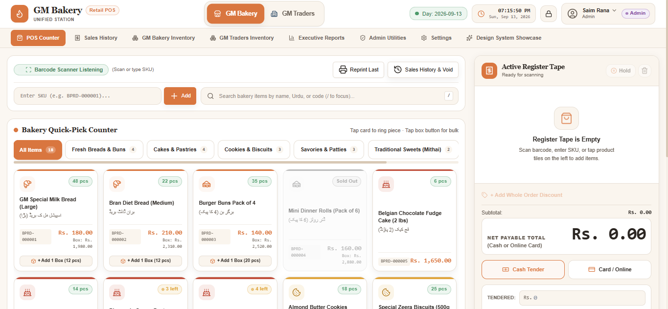Switch store to GM Bakery

[235, 14]
